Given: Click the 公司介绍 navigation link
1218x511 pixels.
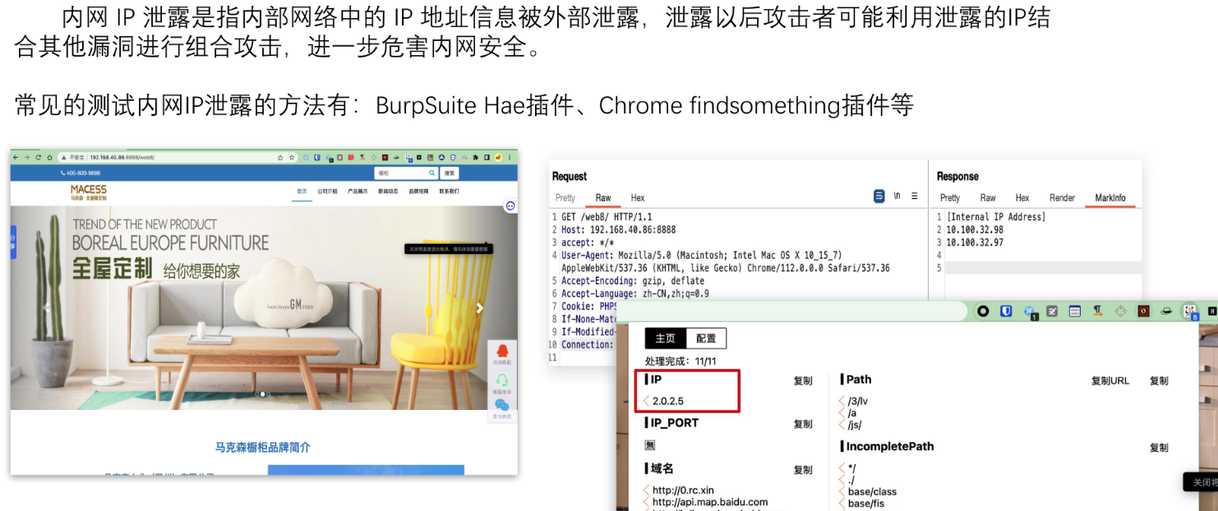Looking at the screenshot, I should (327, 191).
